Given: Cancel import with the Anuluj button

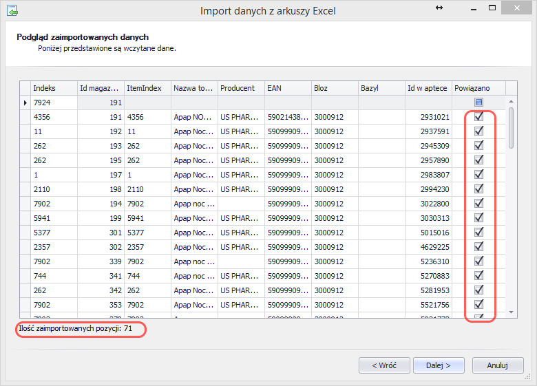Looking at the screenshot, I should tap(497, 365).
